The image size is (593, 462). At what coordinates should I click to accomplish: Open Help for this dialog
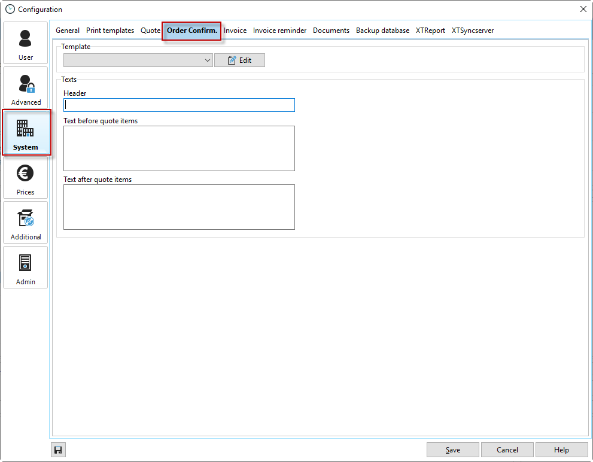[x=561, y=450]
